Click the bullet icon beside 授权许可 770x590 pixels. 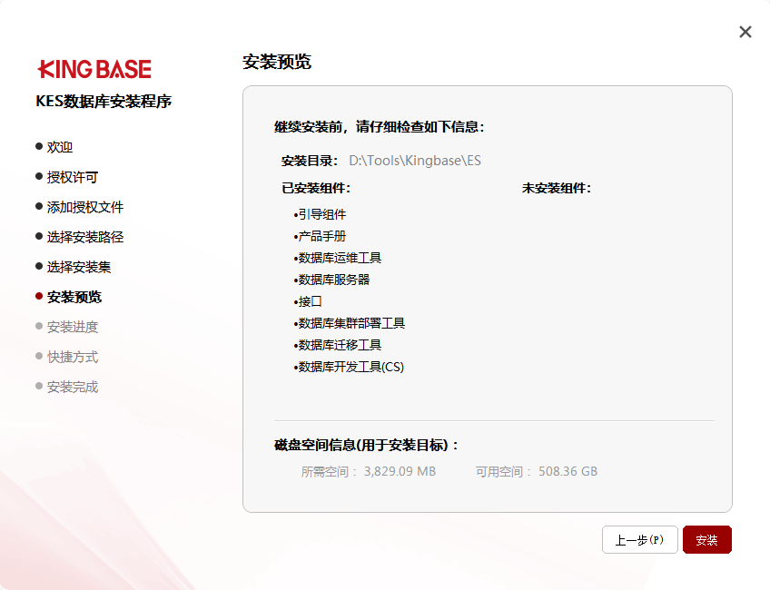[39, 176]
